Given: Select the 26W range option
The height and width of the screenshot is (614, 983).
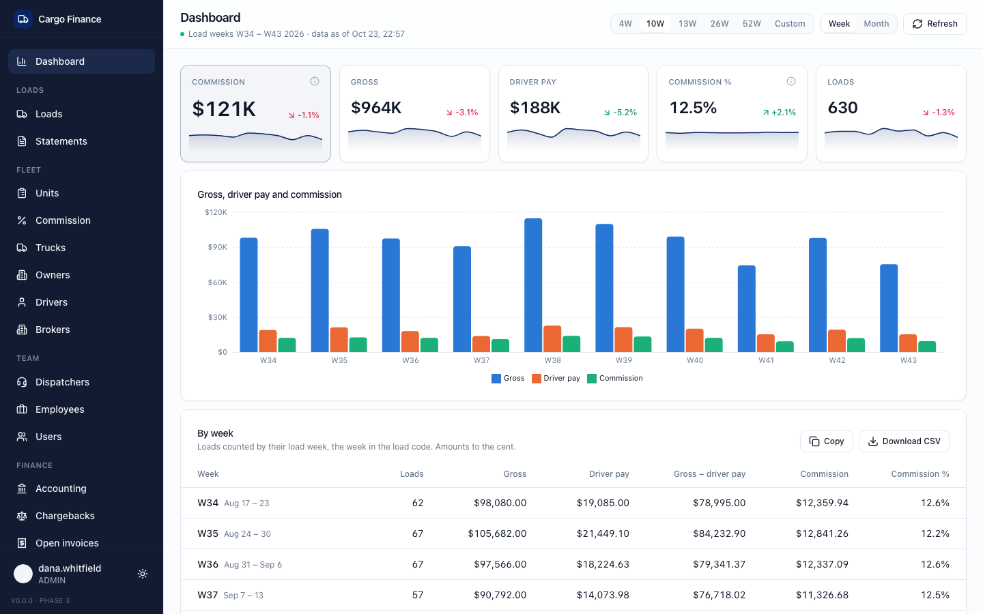Looking at the screenshot, I should [720, 24].
